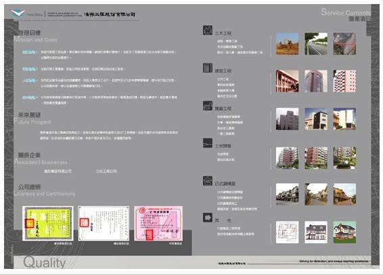Open the reddish columned low building photo

coord(287,81)
